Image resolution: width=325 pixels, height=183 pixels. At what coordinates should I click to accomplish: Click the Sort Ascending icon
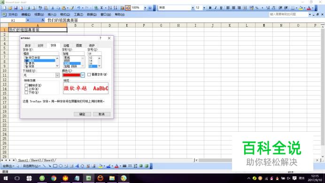tap(109, 8)
